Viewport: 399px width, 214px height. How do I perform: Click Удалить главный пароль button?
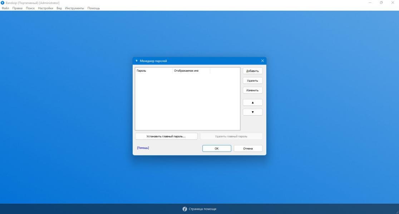[x=231, y=136]
